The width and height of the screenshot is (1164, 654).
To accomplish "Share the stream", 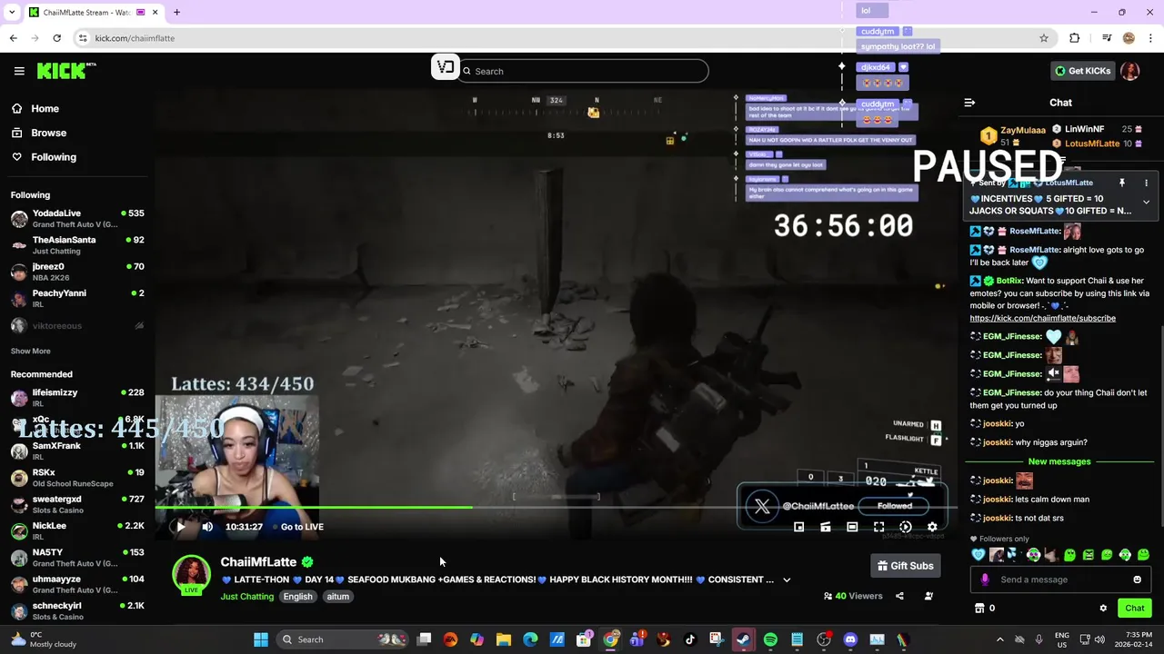I will 899,596.
